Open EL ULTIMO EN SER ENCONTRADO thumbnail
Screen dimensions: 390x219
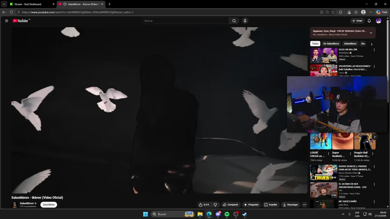324,190
